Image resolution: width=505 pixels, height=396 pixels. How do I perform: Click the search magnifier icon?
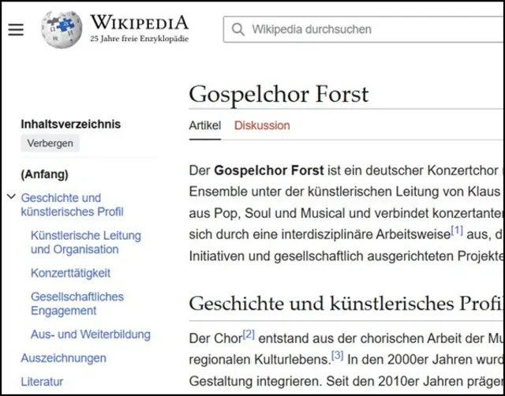tap(238, 29)
